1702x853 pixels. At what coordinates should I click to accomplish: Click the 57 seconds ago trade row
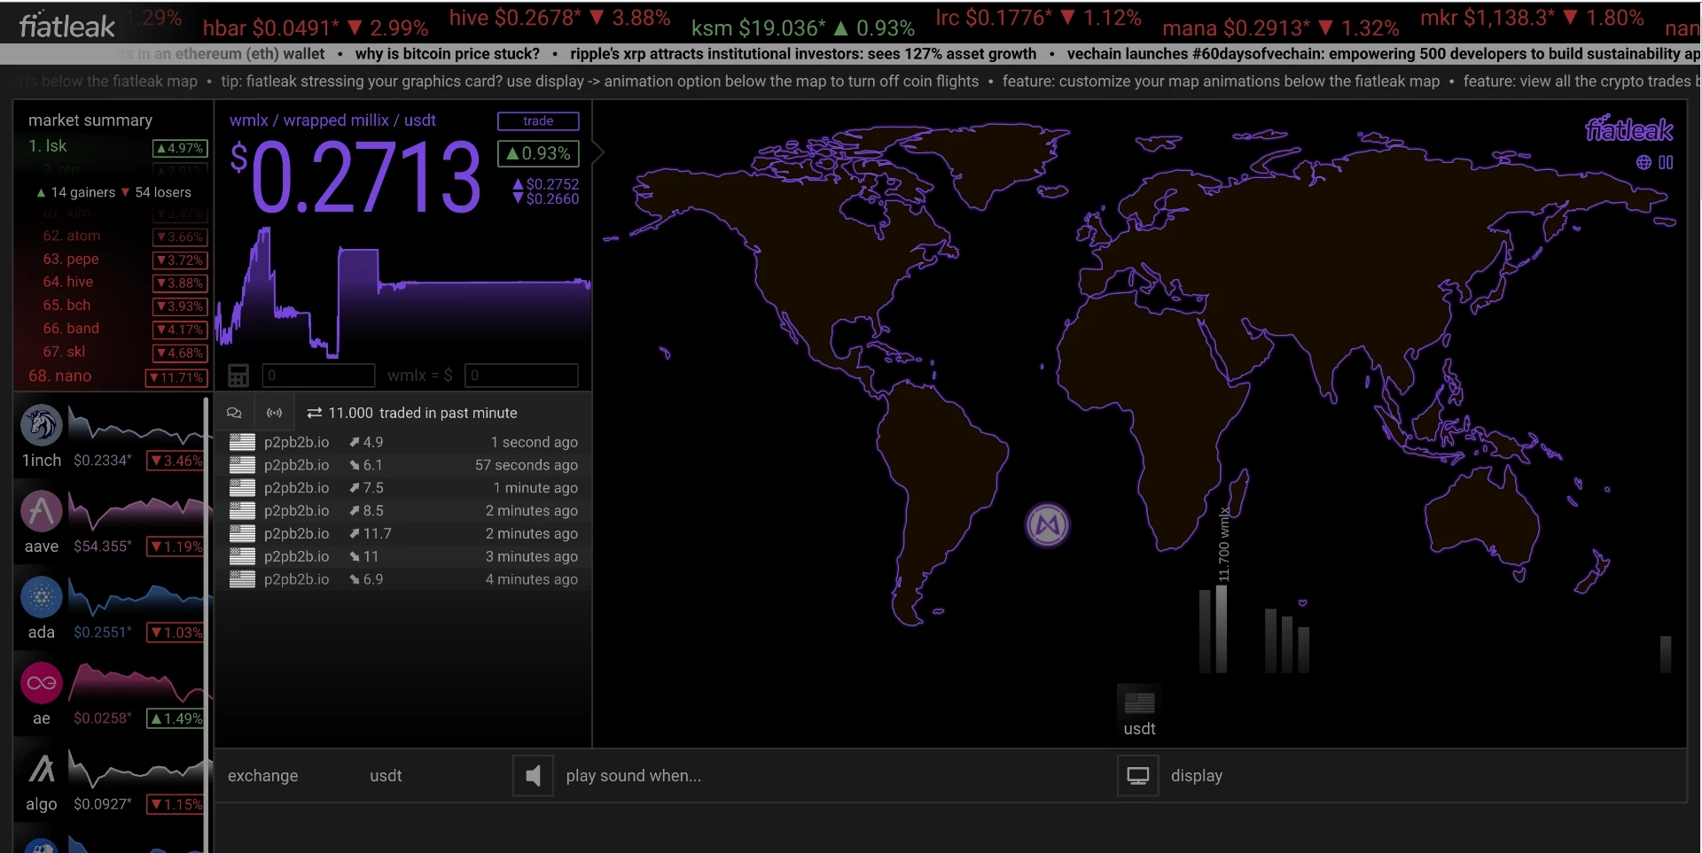click(x=403, y=465)
